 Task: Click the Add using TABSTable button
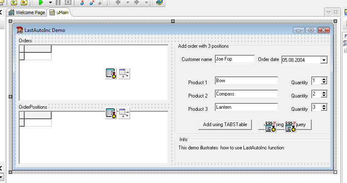click(225, 124)
